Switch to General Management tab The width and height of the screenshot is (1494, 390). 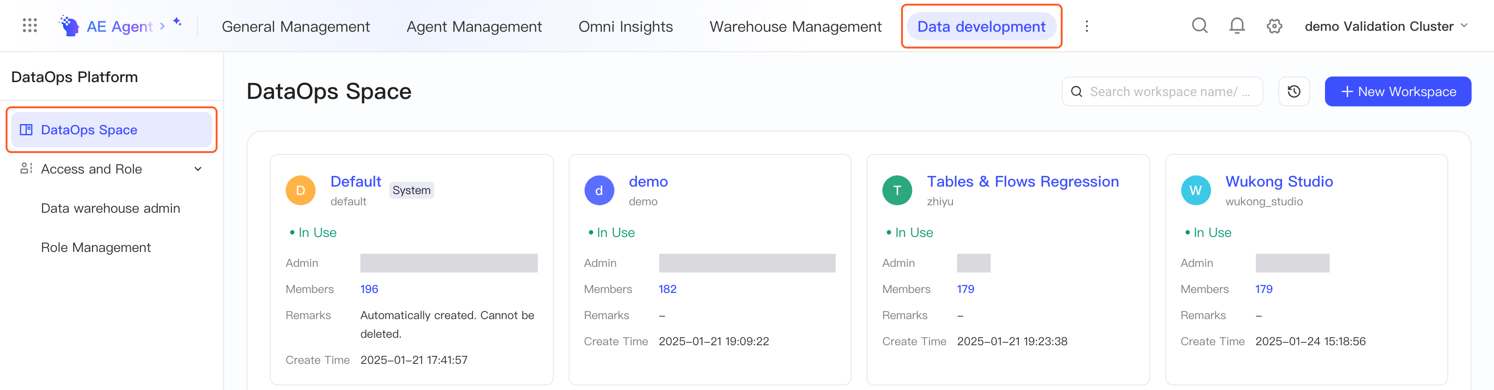pyautogui.click(x=296, y=27)
